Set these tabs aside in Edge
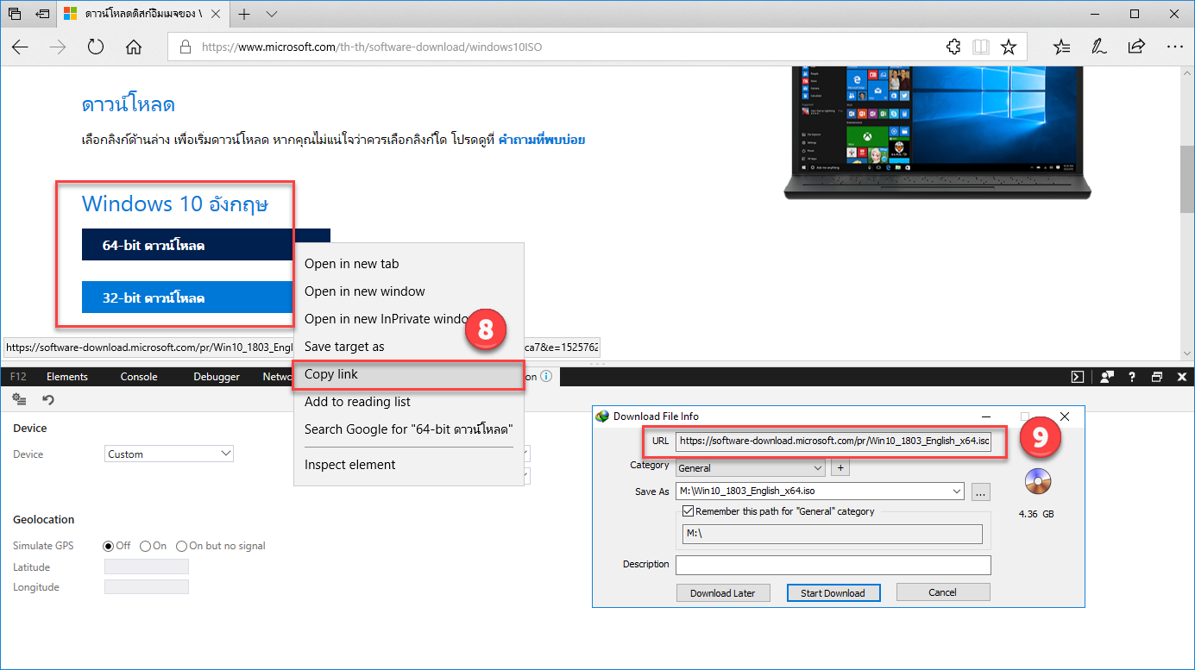This screenshot has width=1195, height=670. [x=43, y=14]
